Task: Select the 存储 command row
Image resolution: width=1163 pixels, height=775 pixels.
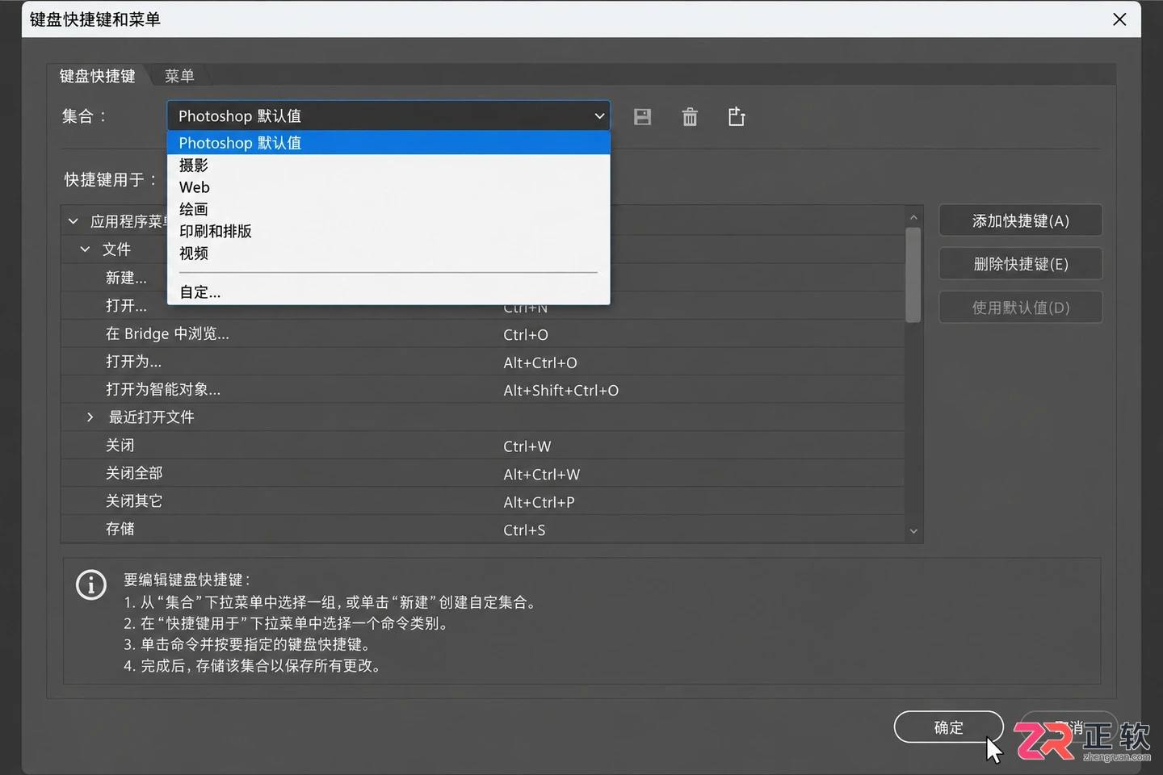Action: point(483,529)
